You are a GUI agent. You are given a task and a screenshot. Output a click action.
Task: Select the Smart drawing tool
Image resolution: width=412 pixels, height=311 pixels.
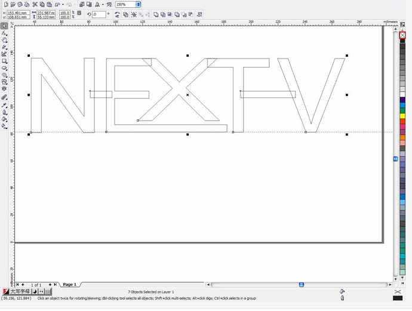tap(4, 54)
